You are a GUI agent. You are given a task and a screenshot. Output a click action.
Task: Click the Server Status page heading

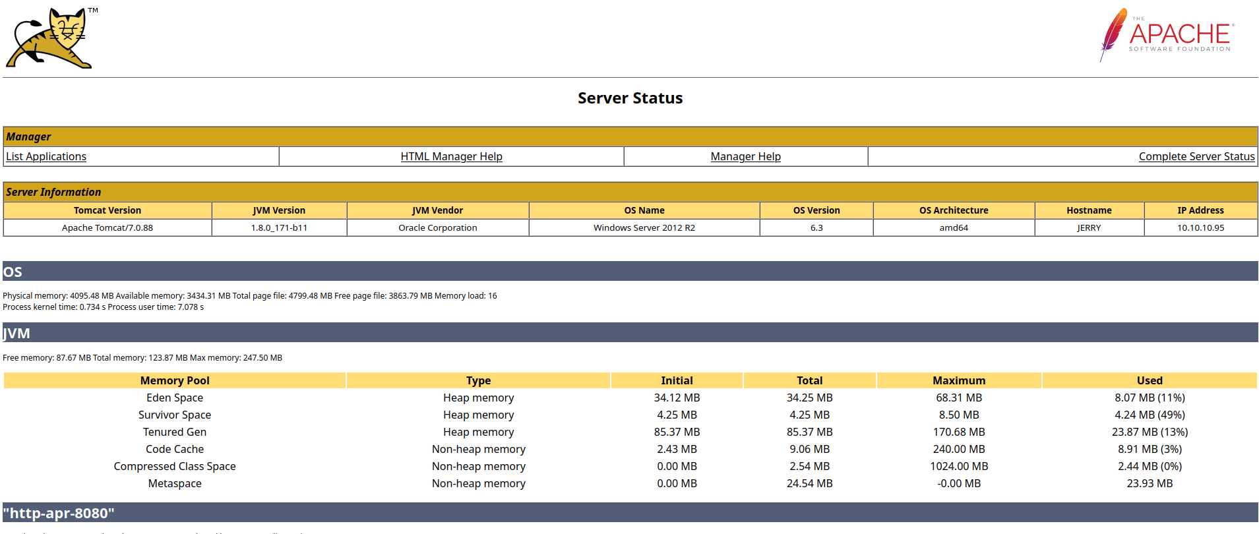630,98
